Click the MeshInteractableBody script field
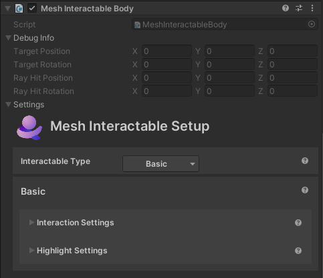323x278 pixels. pyautogui.click(x=225, y=24)
